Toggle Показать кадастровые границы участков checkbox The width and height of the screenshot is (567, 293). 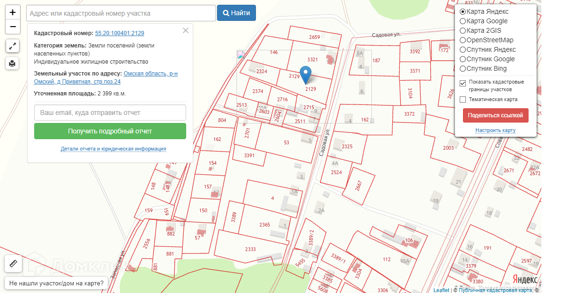tap(463, 83)
